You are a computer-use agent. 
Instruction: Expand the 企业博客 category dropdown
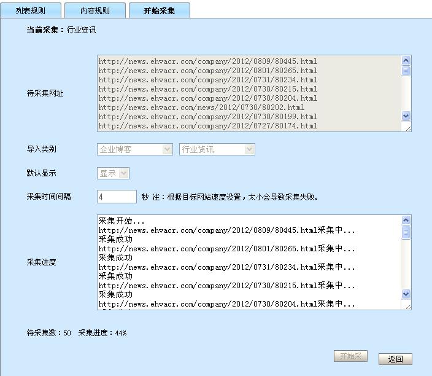pos(135,149)
